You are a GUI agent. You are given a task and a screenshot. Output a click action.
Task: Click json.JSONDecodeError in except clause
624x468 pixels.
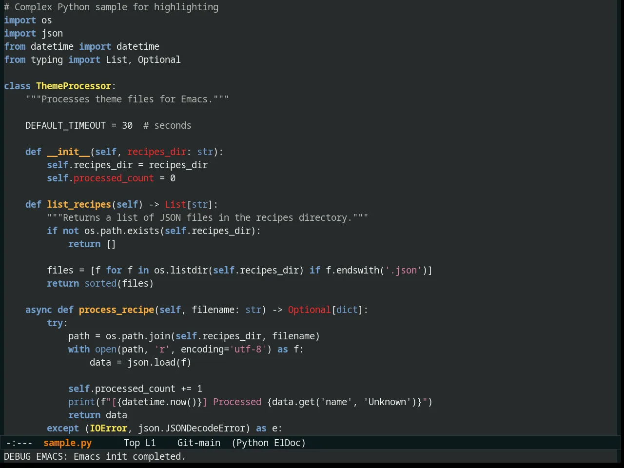pyautogui.click(x=192, y=428)
